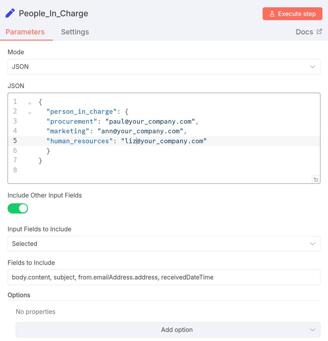The width and height of the screenshot is (328, 341).
Task: Switch to the Parameters tab
Action: point(25,32)
